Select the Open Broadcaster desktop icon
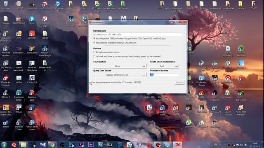This screenshot has width=264, height=148. (214, 95)
